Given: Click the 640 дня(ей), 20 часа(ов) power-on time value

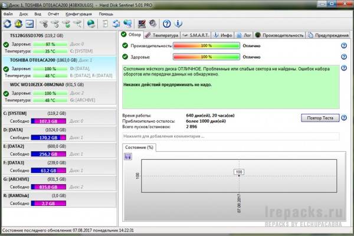Looking at the screenshot, I should tap(210, 116).
